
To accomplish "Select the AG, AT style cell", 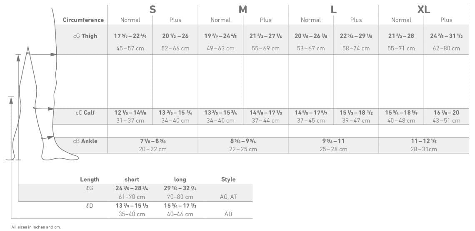I will 228,197.
